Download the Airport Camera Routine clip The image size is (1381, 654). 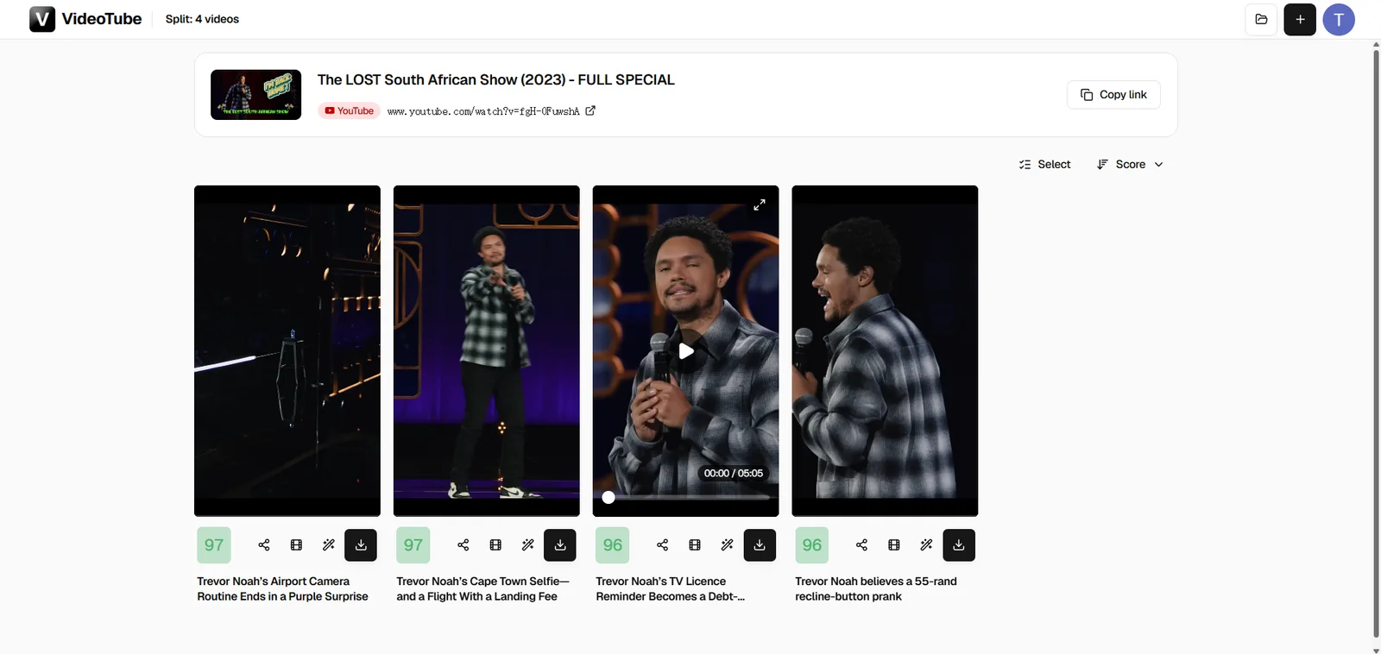(361, 544)
